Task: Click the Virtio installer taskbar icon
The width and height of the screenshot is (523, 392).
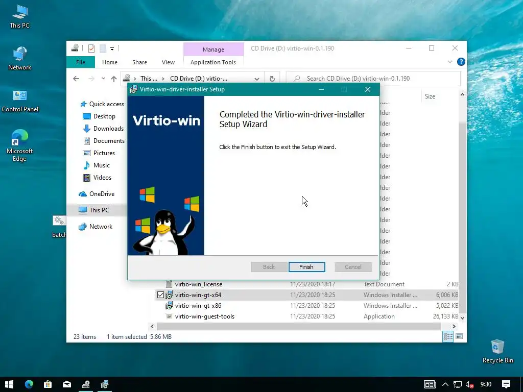Action: click(105, 384)
